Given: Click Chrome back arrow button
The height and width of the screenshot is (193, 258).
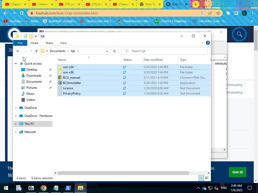Looking at the screenshot, I should coord(6,13).
